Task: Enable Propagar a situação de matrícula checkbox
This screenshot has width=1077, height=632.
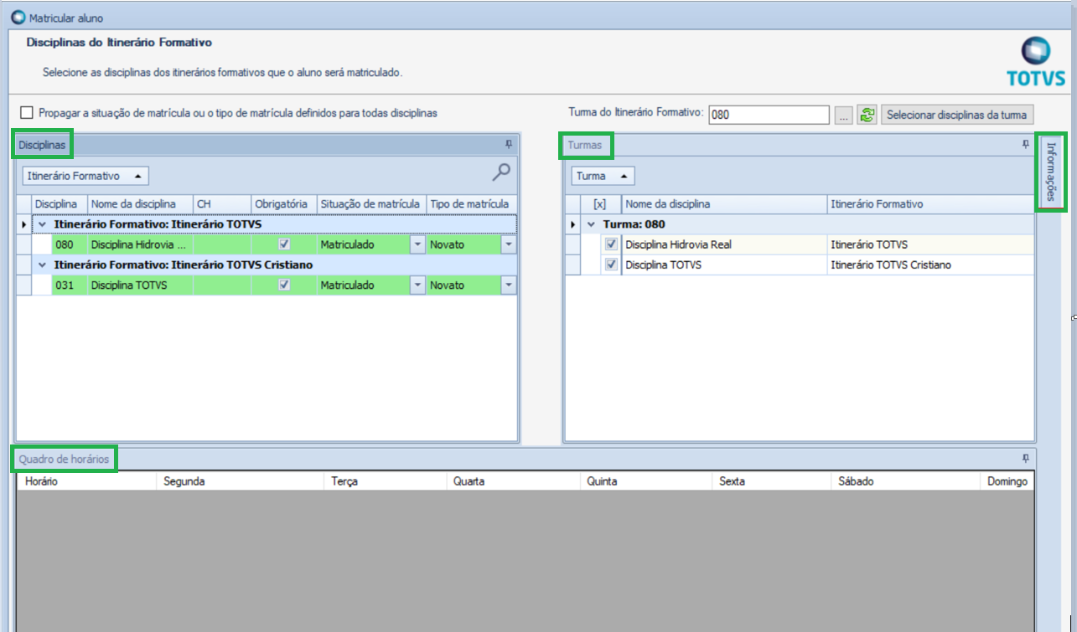Action: 27,112
